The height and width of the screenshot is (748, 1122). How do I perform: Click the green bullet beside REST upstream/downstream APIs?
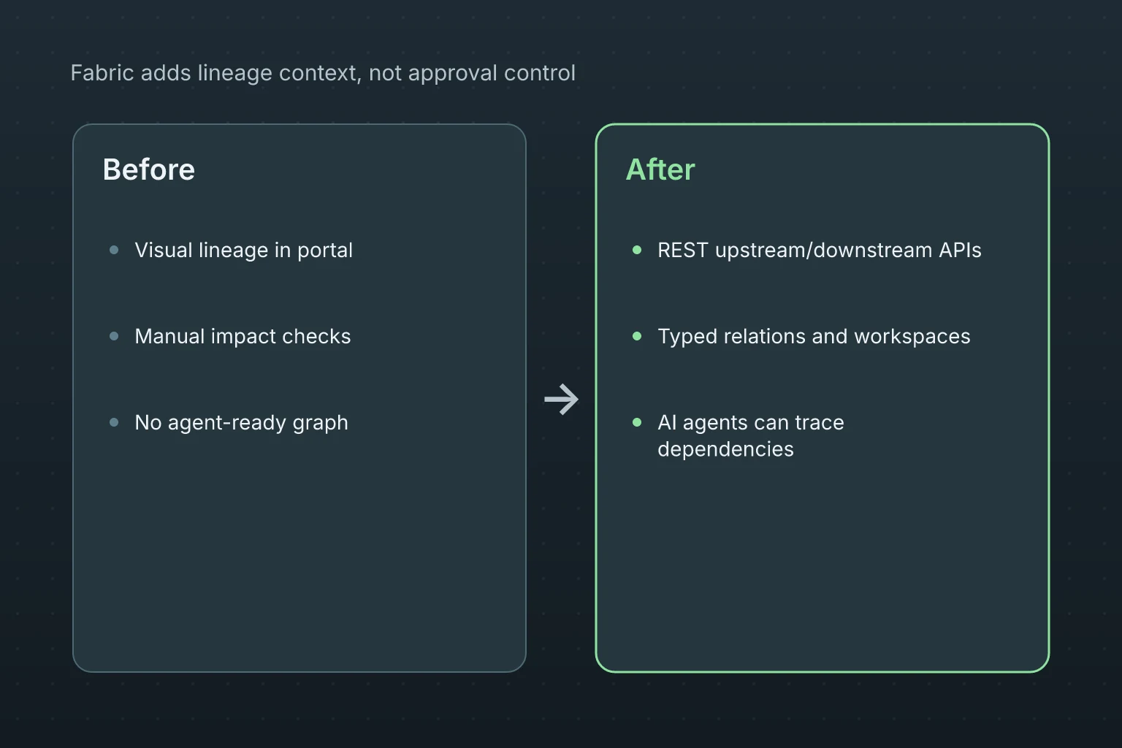tap(637, 250)
